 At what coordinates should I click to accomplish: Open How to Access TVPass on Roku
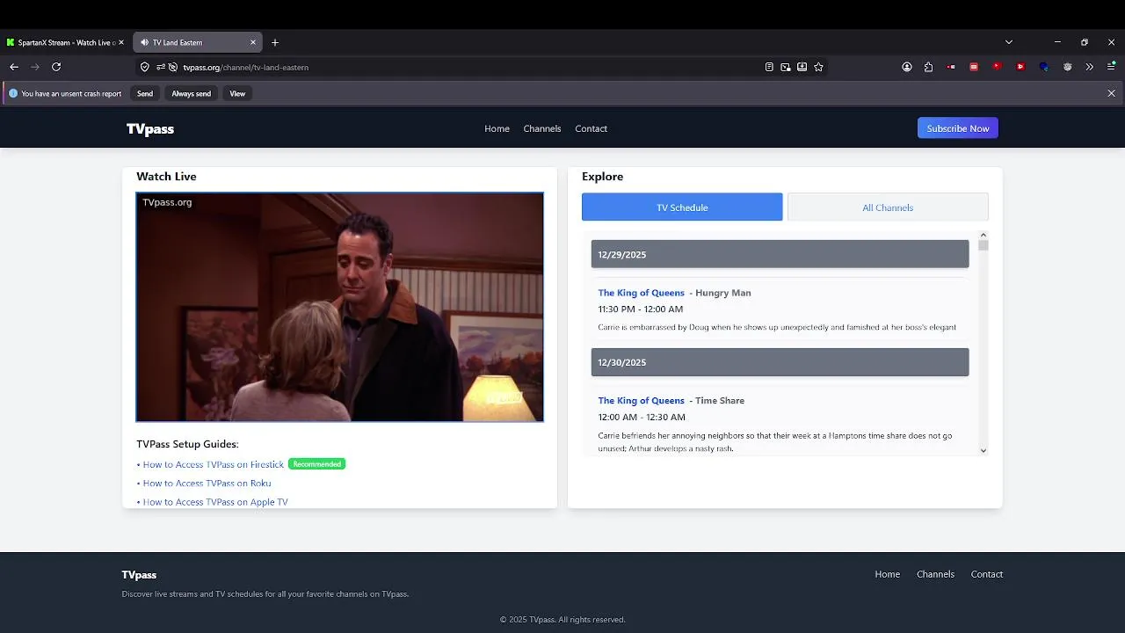[207, 484]
